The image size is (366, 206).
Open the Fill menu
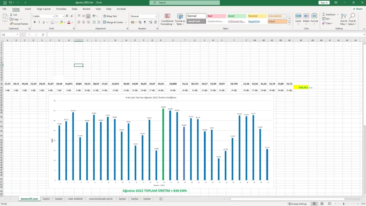click(x=326, y=19)
